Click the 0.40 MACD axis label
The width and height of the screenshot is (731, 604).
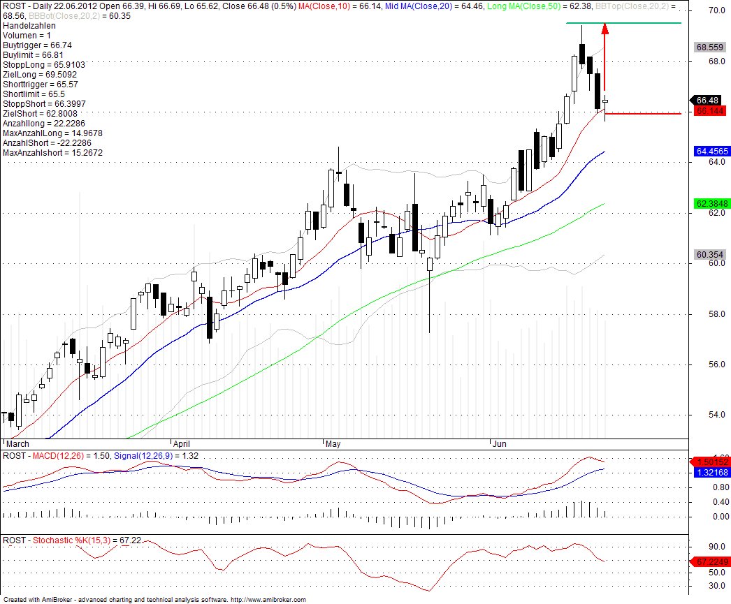tap(721, 501)
